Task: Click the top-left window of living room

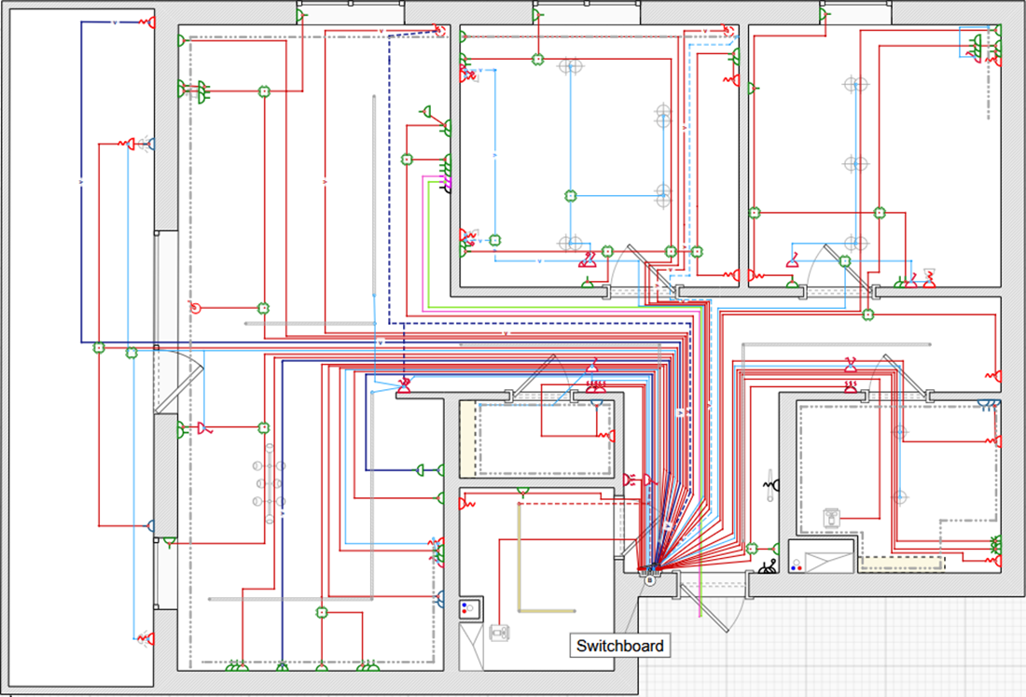Action: [x=351, y=12]
